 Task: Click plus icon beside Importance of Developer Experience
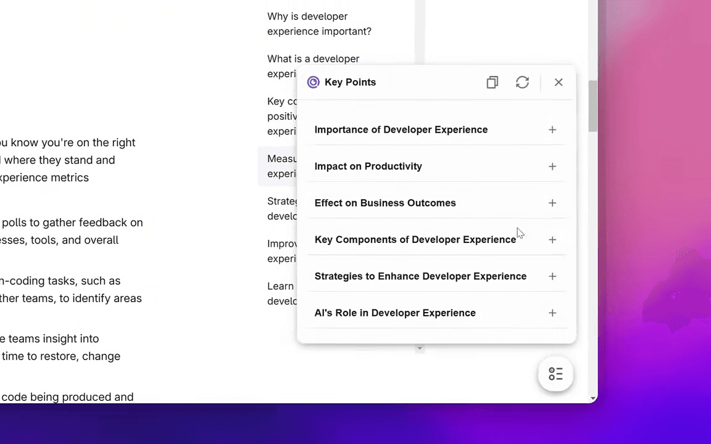(x=552, y=129)
